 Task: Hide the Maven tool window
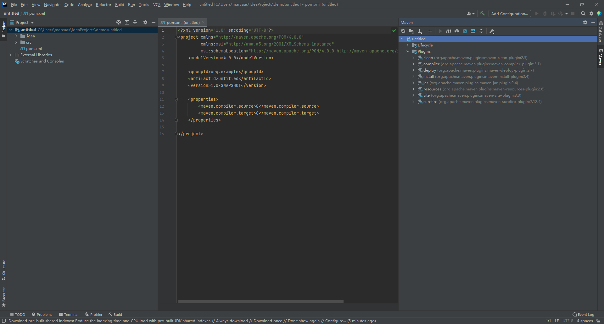point(593,22)
